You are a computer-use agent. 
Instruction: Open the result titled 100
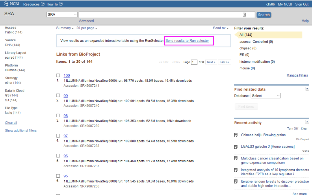(x=67, y=75)
